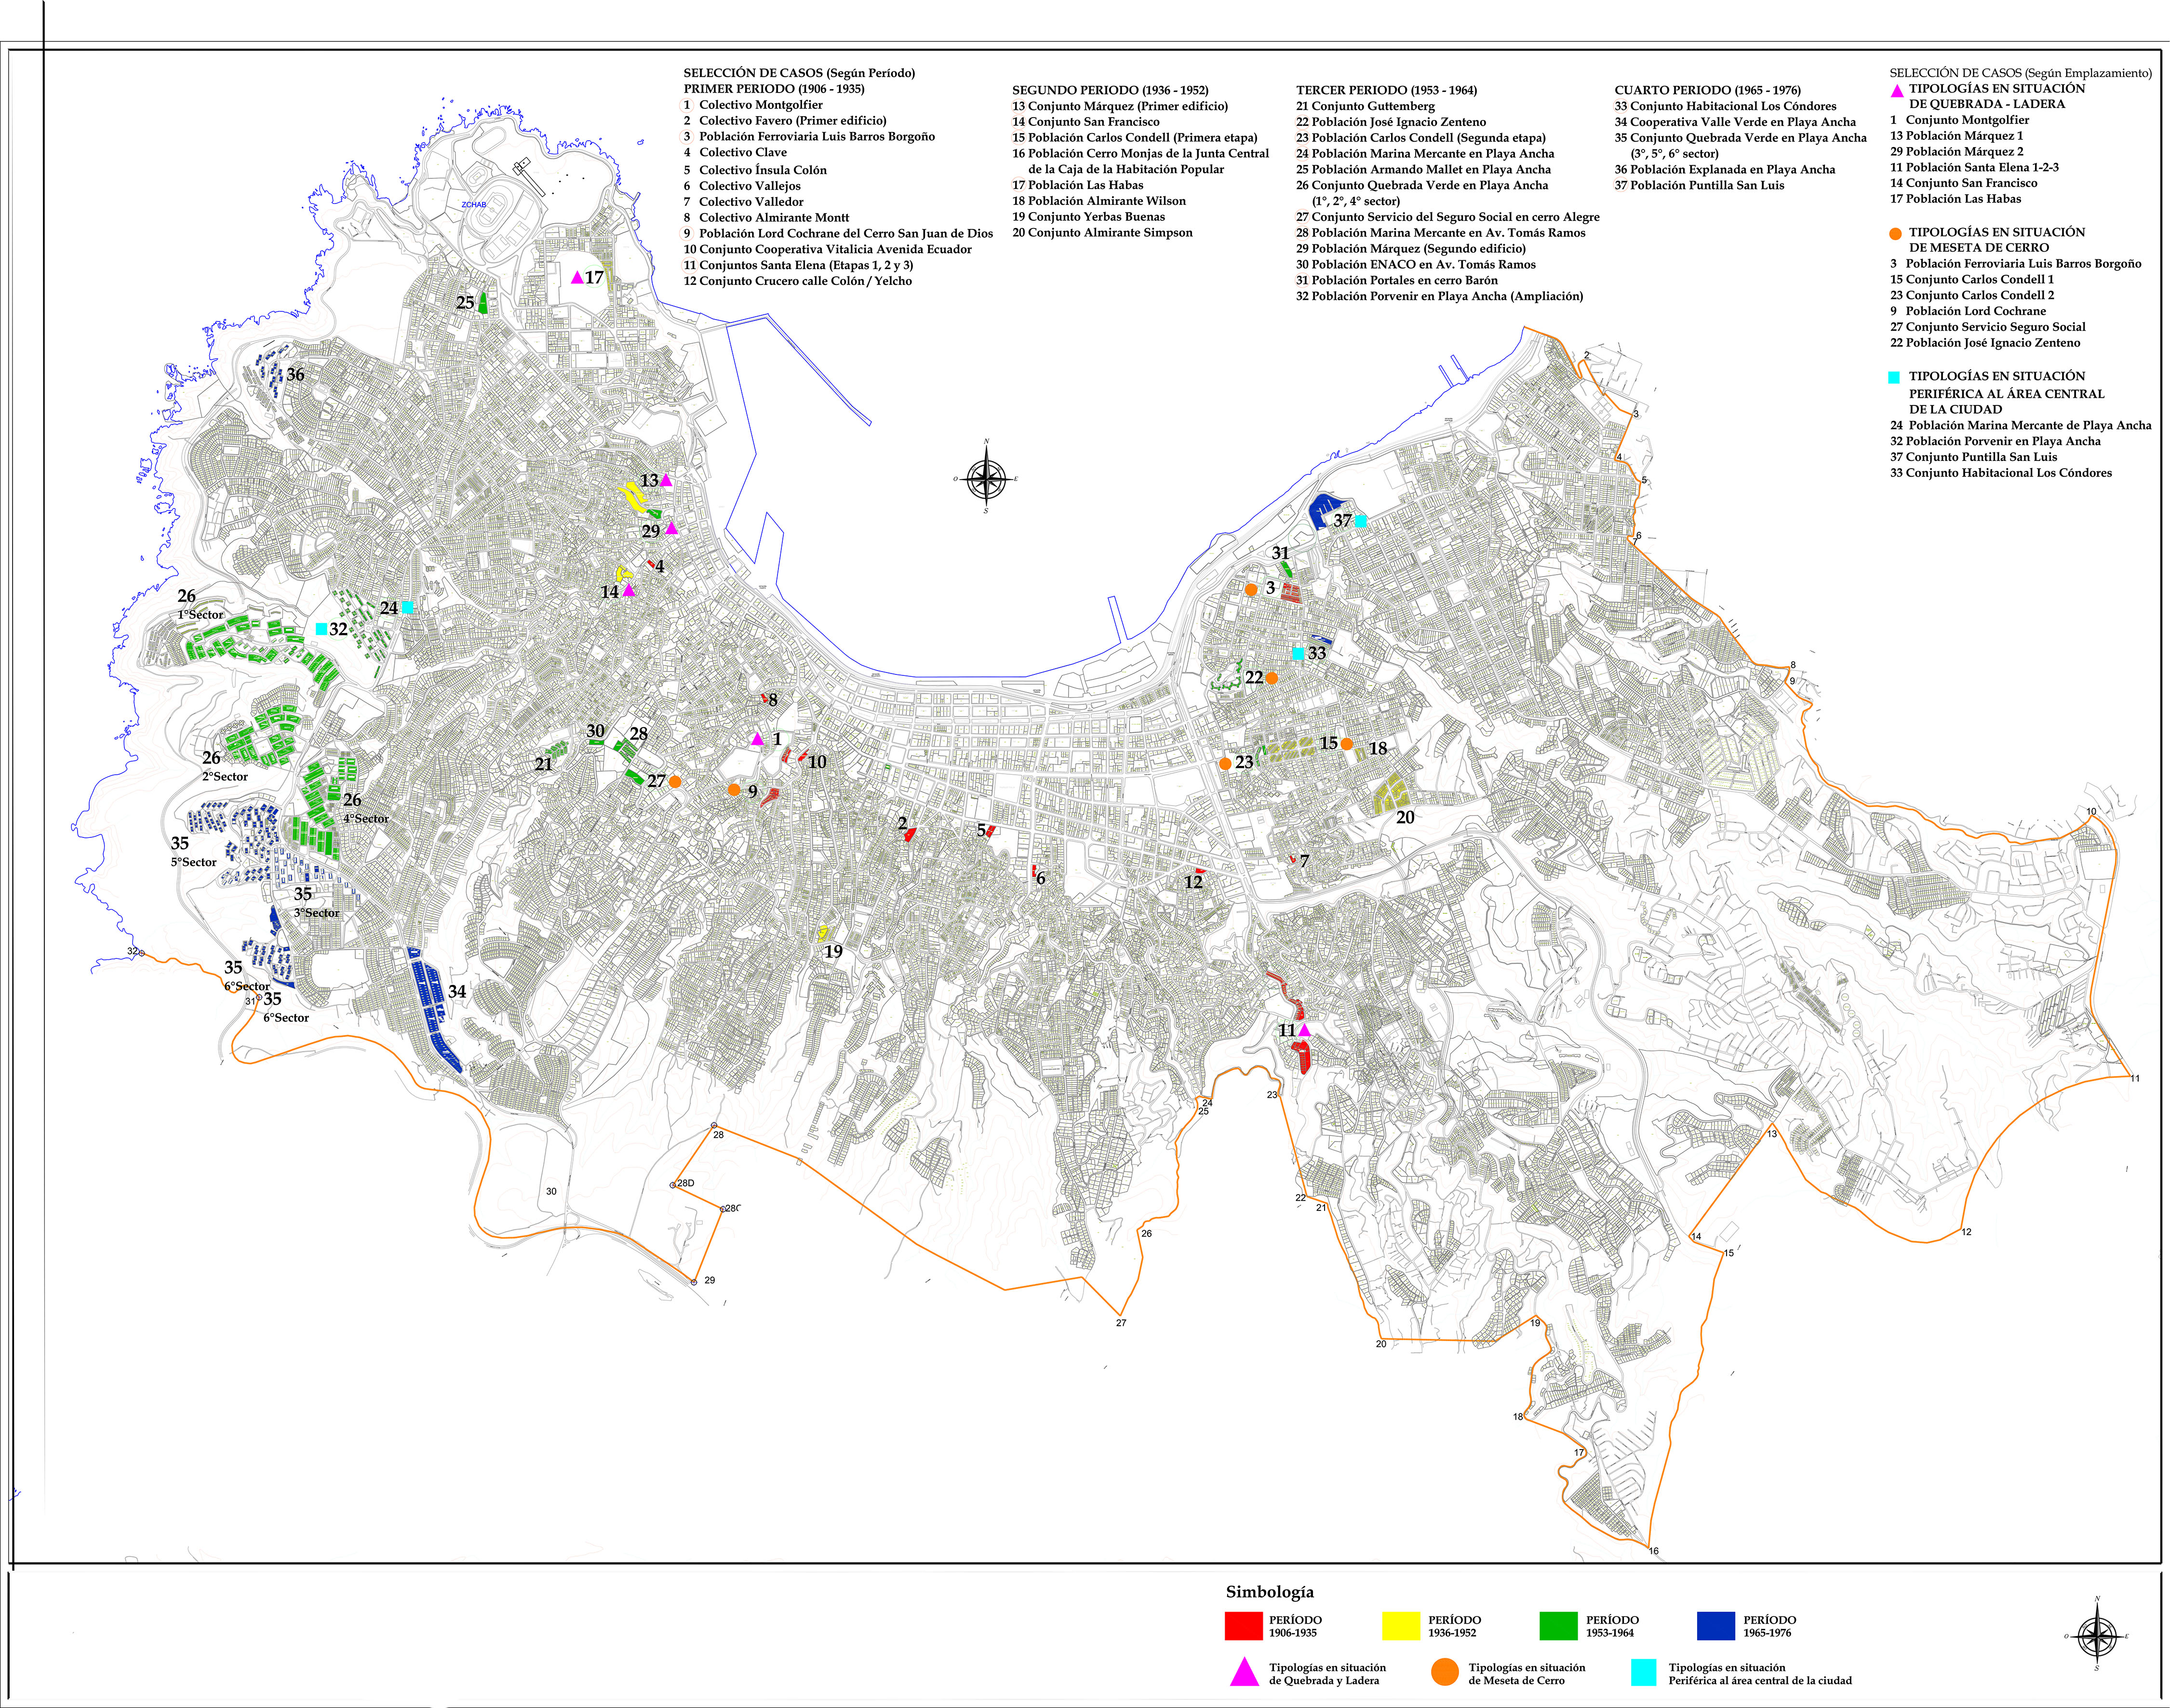Click the 'Simbología' legend title

(x=1269, y=1592)
